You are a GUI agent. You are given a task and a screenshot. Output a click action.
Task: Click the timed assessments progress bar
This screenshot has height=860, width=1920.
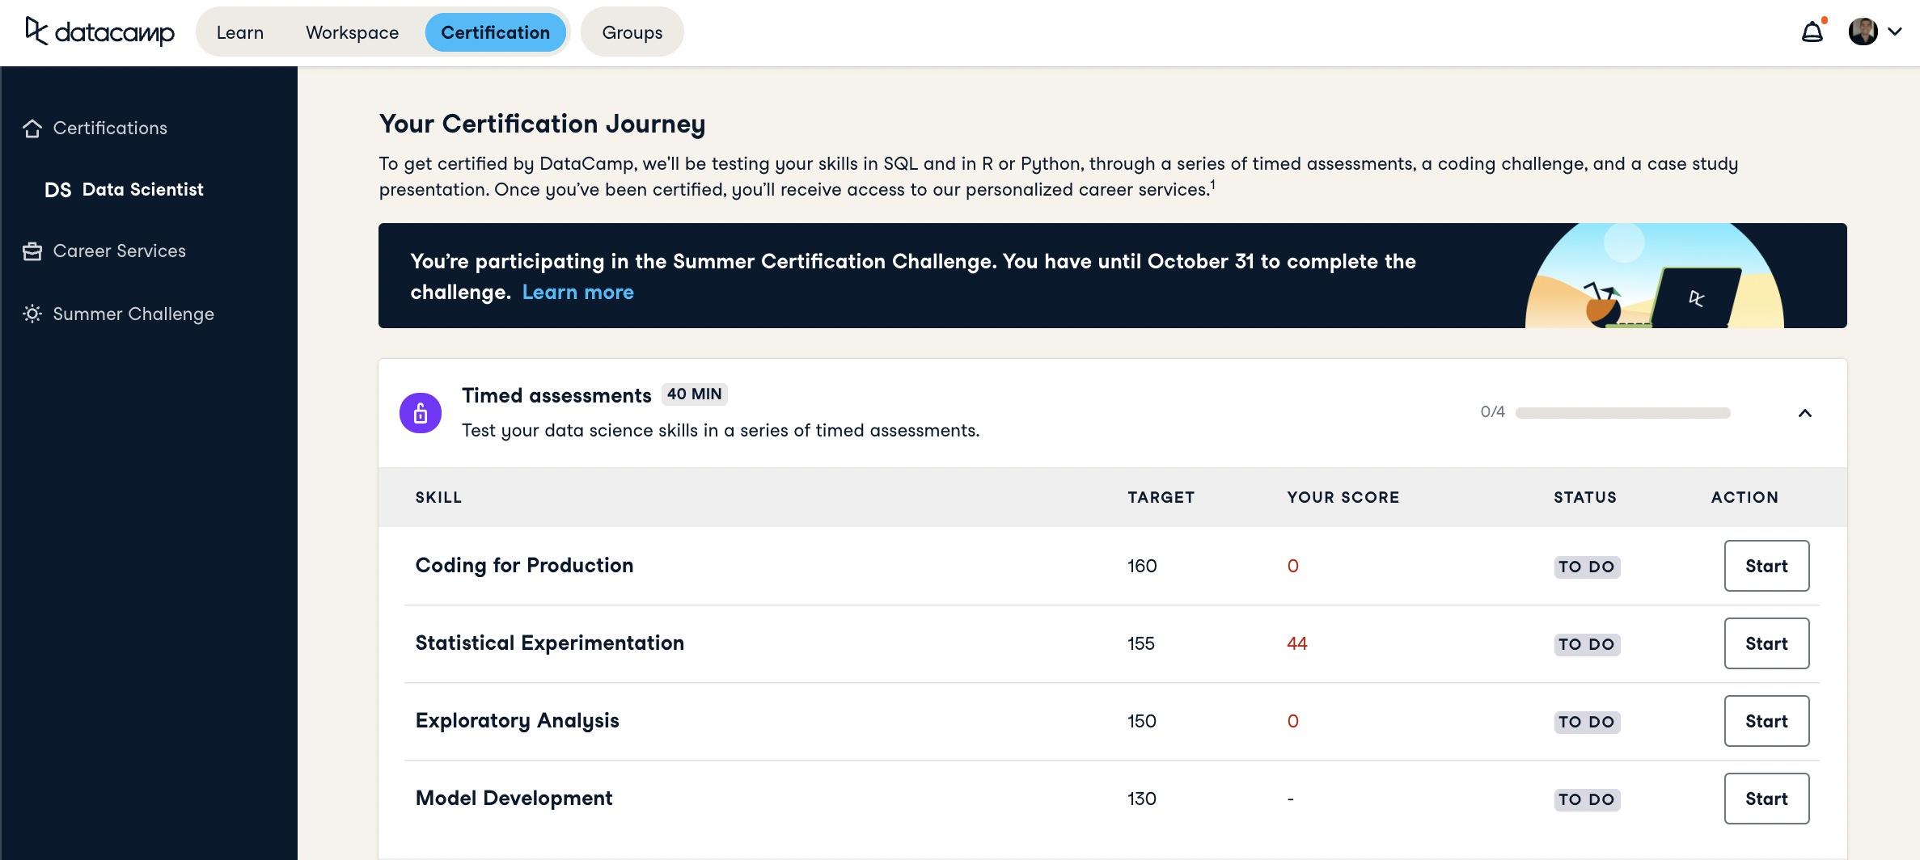pyautogui.click(x=1622, y=413)
